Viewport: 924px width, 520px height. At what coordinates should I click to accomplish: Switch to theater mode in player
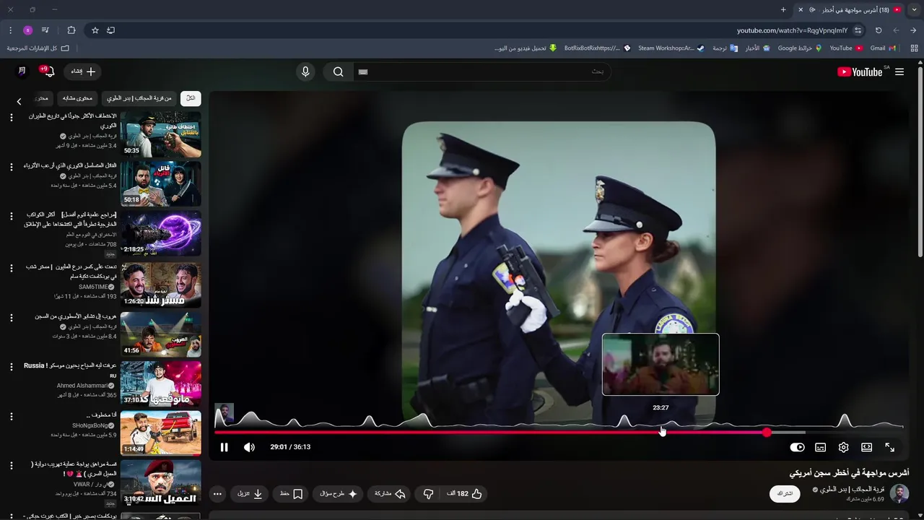tap(866, 447)
